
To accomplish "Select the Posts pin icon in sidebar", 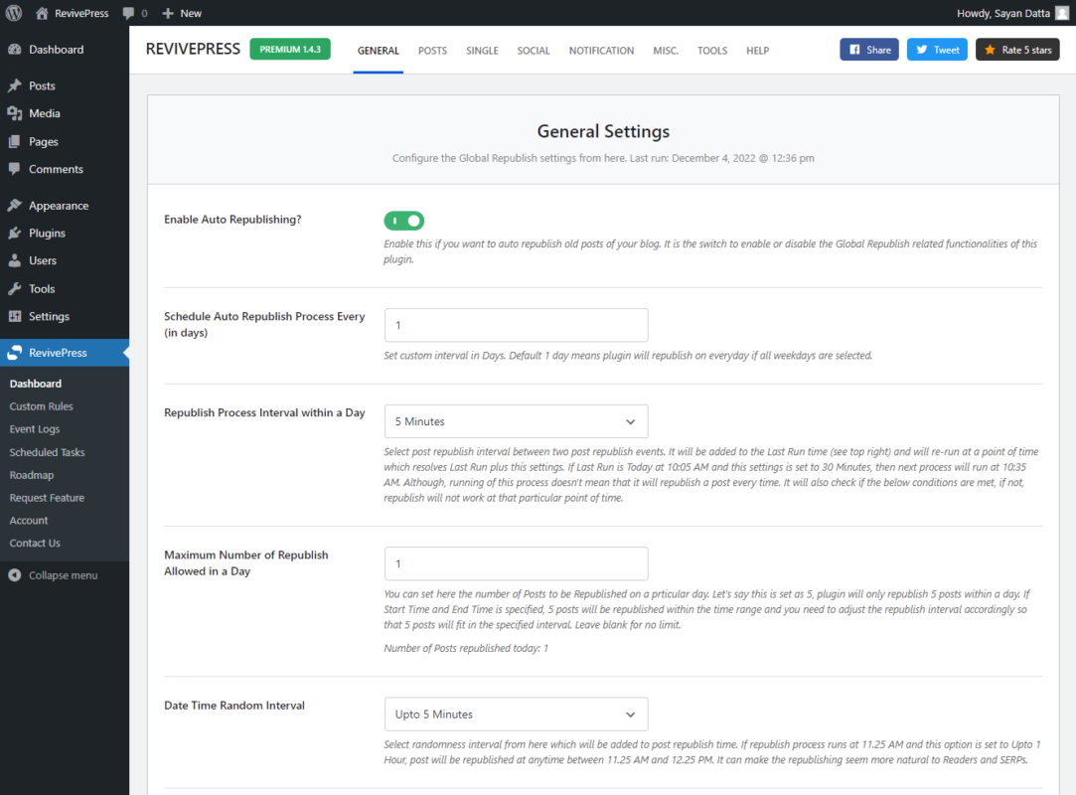I will tap(16, 84).
